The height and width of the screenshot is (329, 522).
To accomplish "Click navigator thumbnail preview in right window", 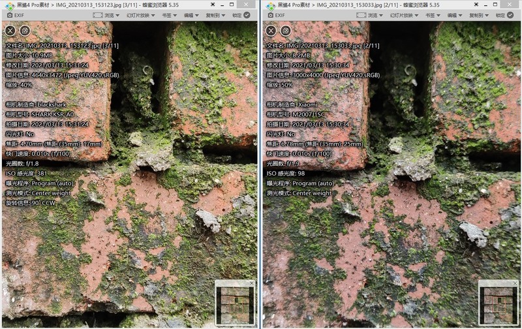I will [x=497, y=304].
